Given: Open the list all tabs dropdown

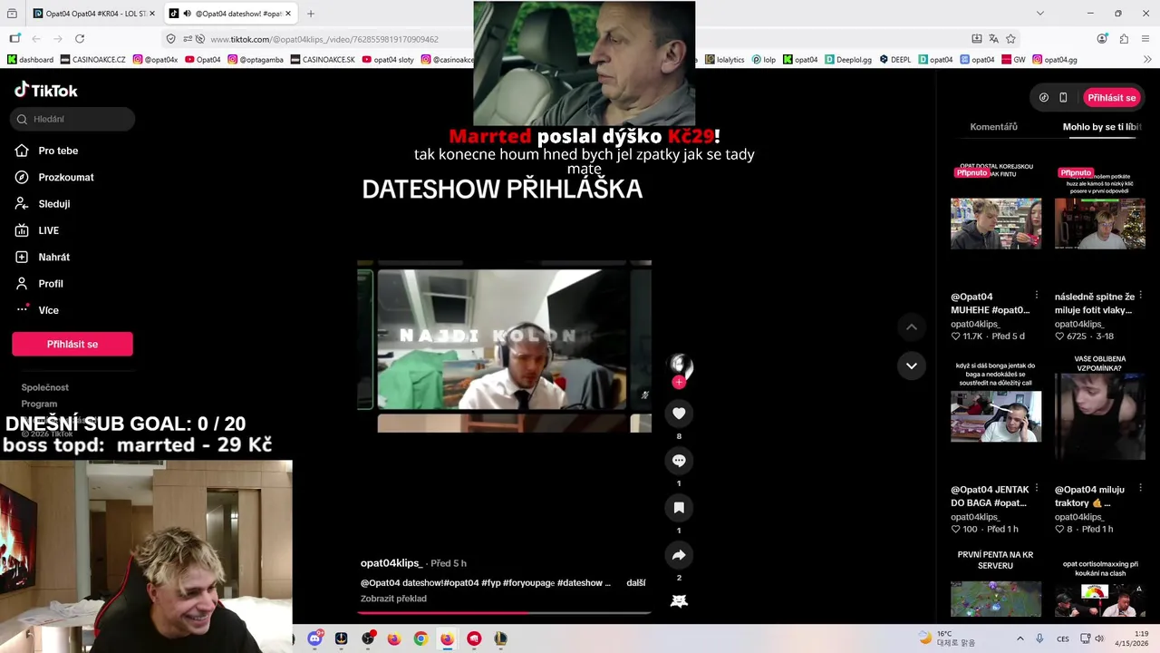Looking at the screenshot, I should pyautogui.click(x=1039, y=14).
